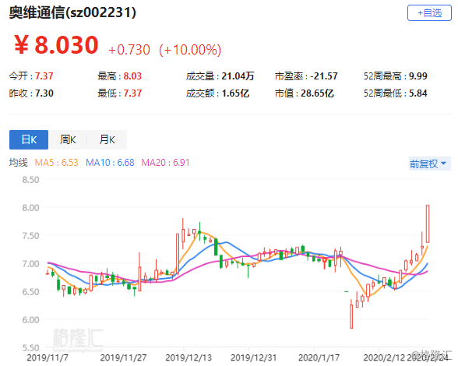Switch to 周K weekly chart
Image resolution: width=458 pixels, height=366 pixels.
point(68,139)
